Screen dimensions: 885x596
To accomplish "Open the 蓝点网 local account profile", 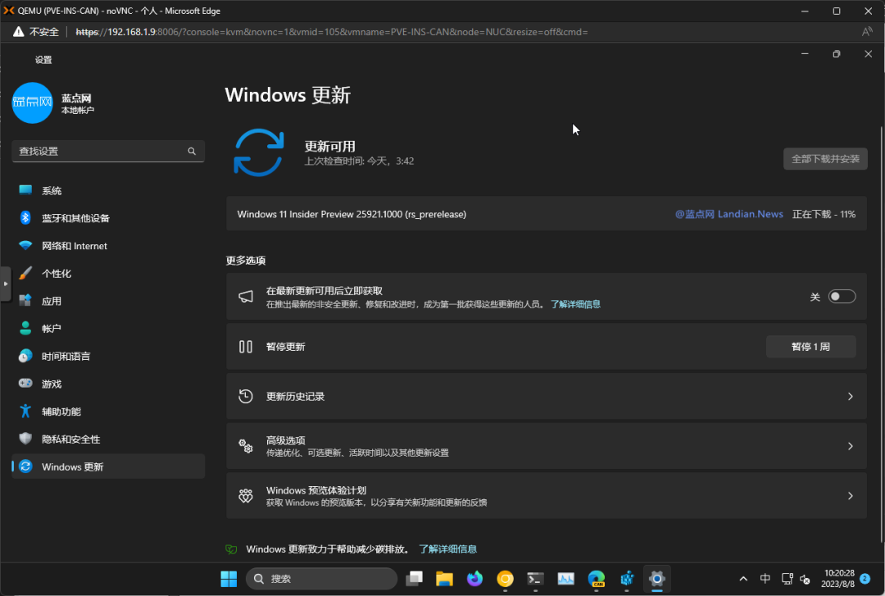I will coord(53,102).
